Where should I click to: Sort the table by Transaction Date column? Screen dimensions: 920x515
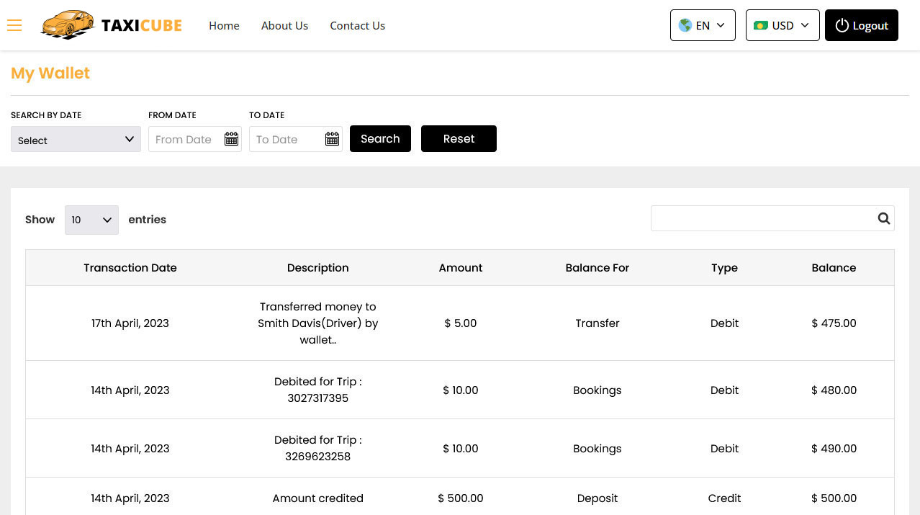tap(130, 267)
